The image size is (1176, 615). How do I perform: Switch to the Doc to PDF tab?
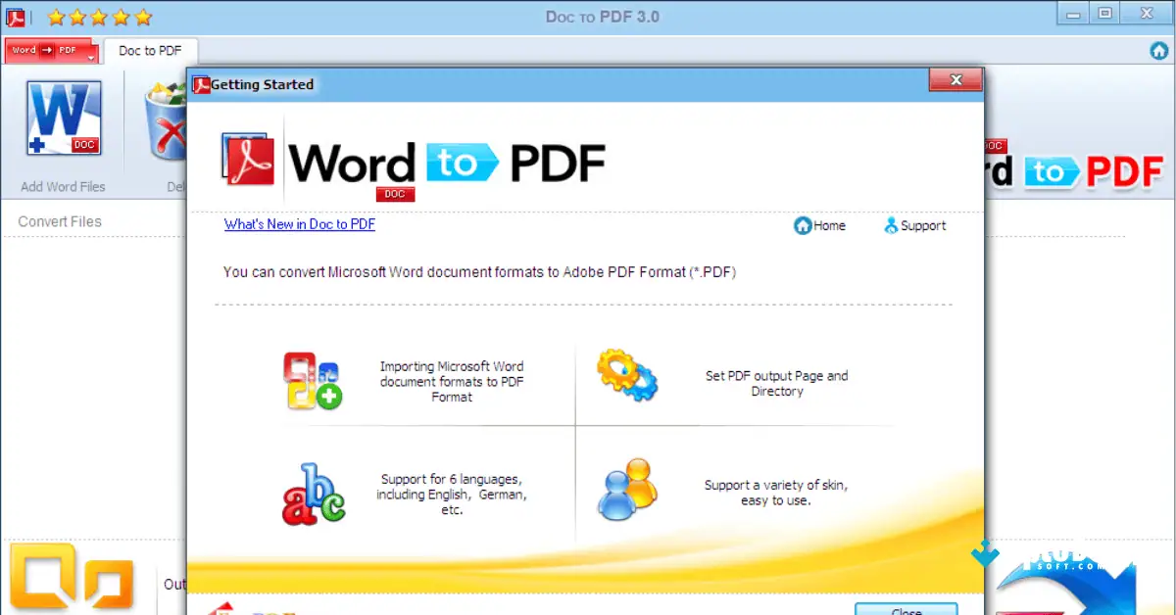[151, 50]
